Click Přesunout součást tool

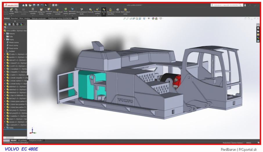[49, 11]
